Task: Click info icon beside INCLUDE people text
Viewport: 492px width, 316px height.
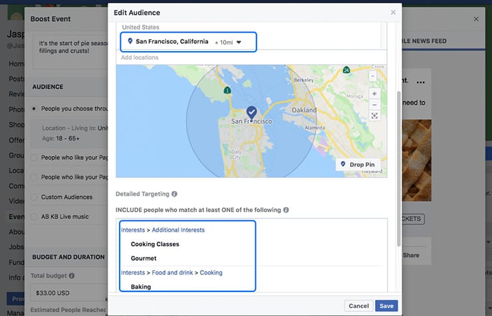Action: pyautogui.click(x=286, y=210)
